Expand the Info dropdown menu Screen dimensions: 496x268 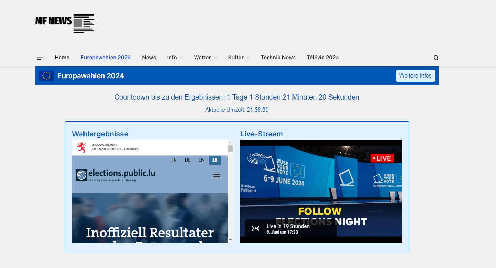tap(175, 58)
